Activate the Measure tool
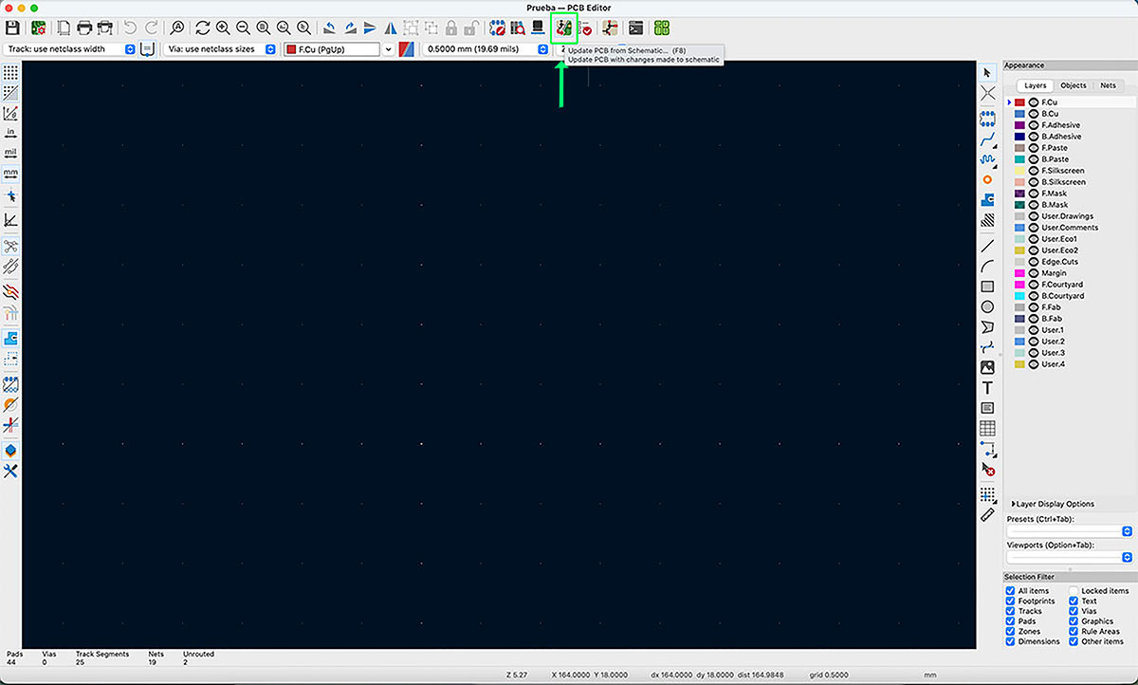The image size is (1138, 685). 987,515
